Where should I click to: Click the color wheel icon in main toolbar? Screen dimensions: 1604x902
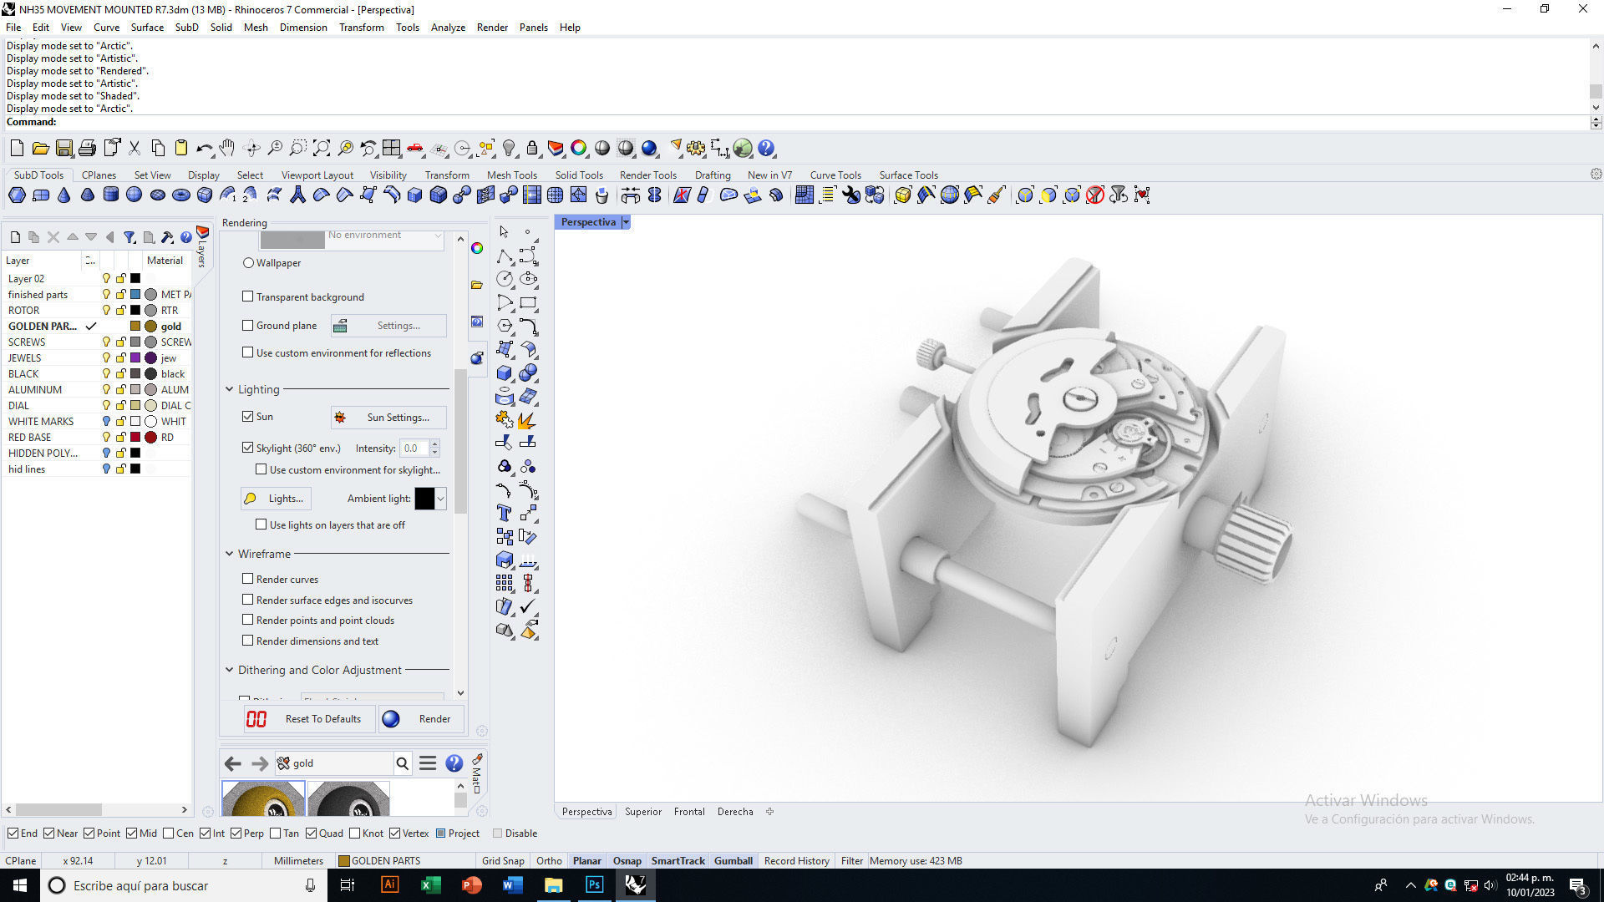click(x=579, y=149)
